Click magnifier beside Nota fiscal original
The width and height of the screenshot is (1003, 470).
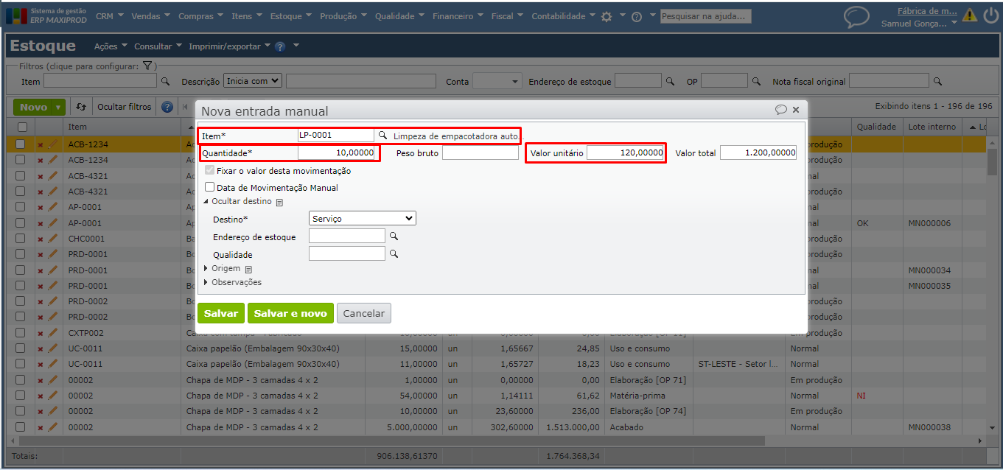point(937,81)
